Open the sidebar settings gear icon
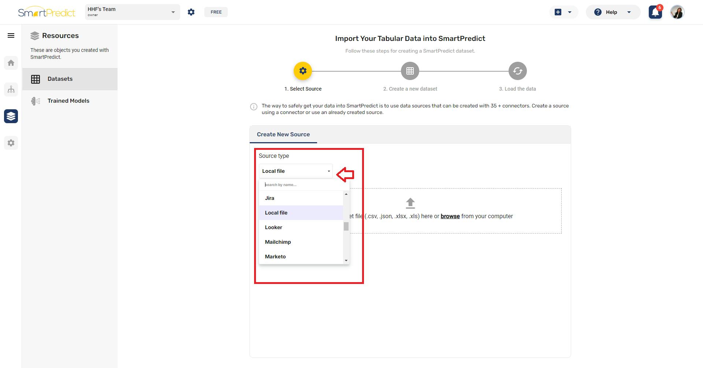The width and height of the screenshot is (703, 368). click(x=11, y=143)
